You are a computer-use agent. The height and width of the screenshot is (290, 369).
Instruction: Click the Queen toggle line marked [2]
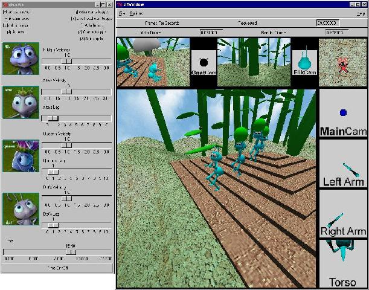click(x=91, y=32)
